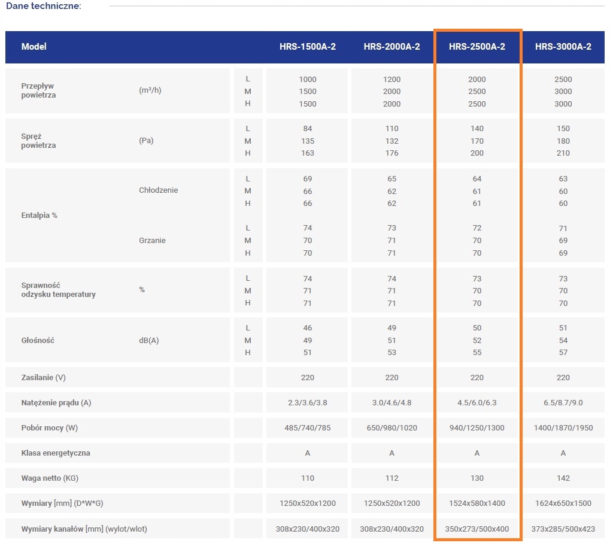Click the HRS-1500A-2 column header
This screenshot has height=543, width=610.
(x=307, y=47)
